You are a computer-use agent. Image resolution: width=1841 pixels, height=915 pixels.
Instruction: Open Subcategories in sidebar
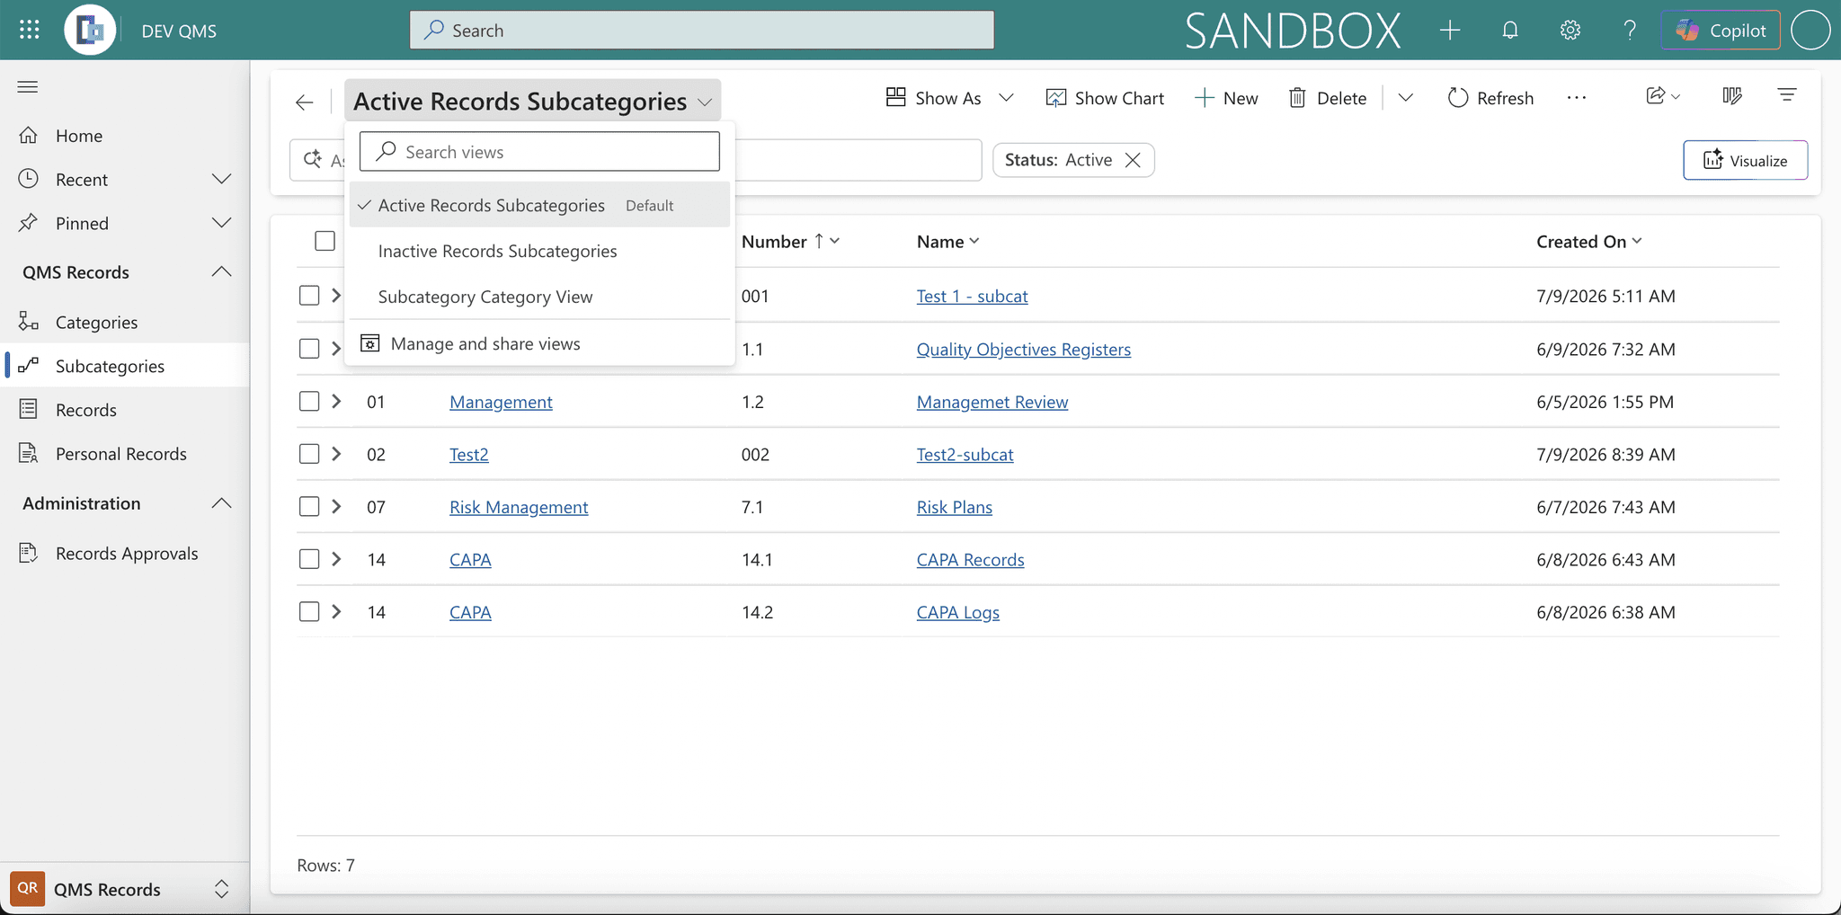pos(125,366)
